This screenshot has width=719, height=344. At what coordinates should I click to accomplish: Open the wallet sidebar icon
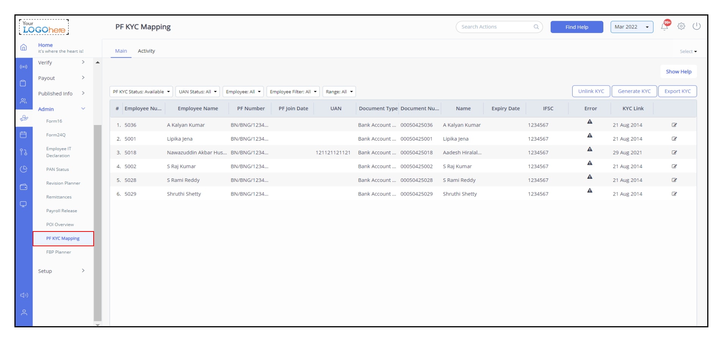[x=24, y=186]
